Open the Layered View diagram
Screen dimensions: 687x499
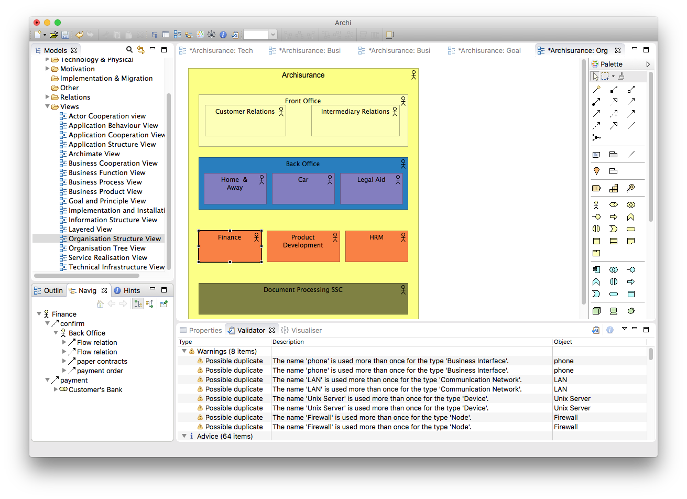(x=90, y=229)
